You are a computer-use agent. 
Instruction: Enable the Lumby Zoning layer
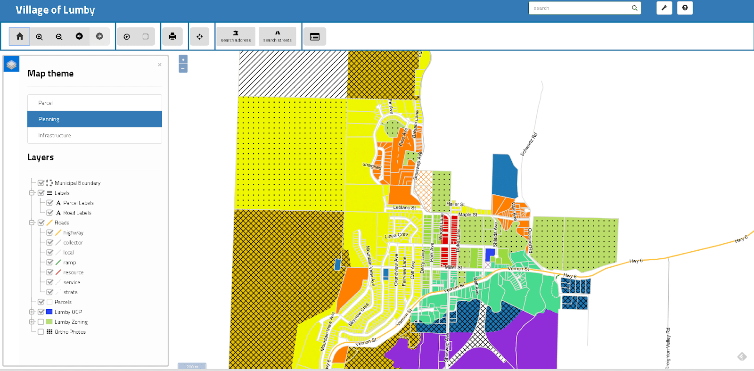pyautogui.click(x=41, y=322)
